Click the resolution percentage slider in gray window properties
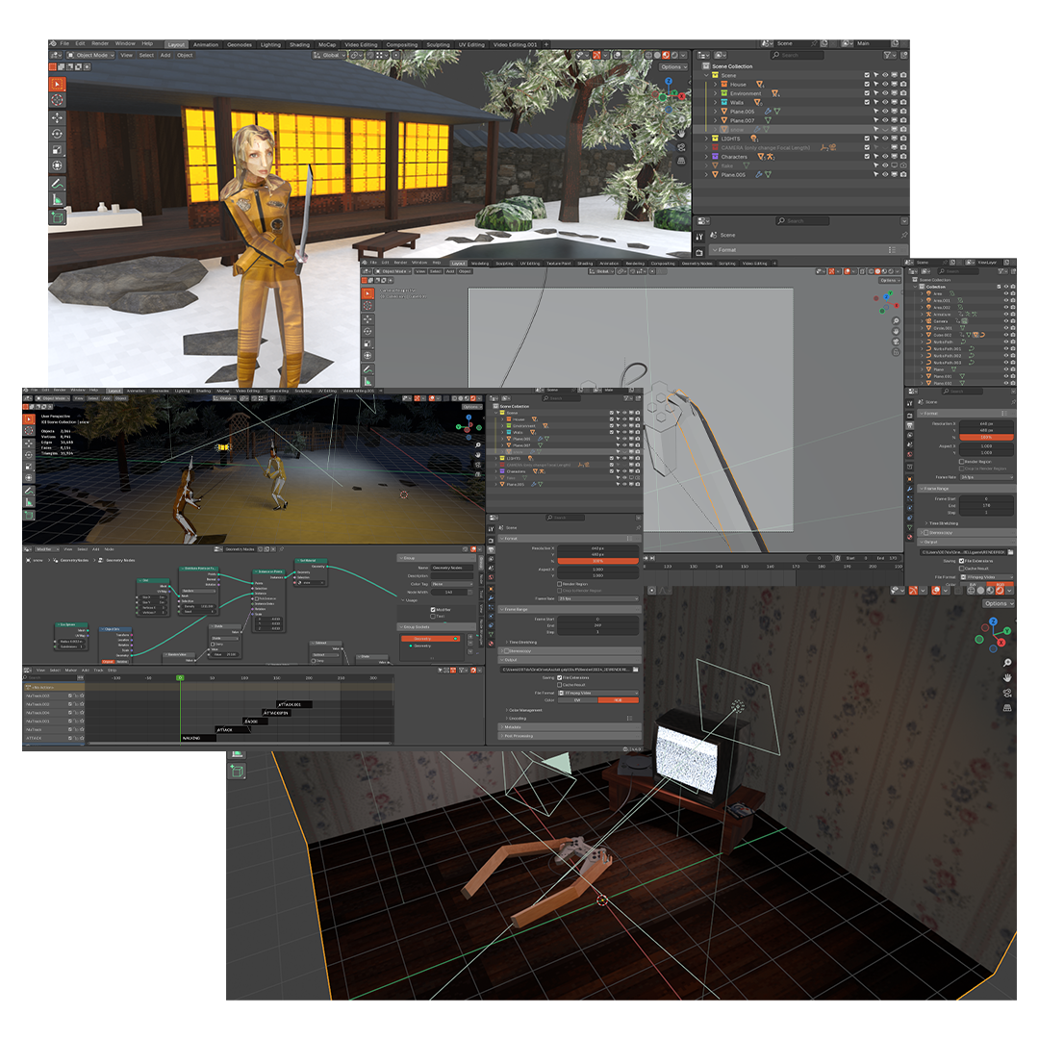Viewport: 1039px width, 1039px height. point(987,438)
